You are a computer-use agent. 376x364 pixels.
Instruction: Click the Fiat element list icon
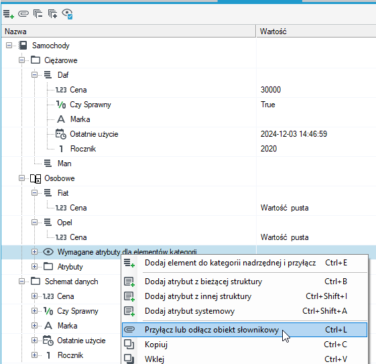(x=48, y=193)
